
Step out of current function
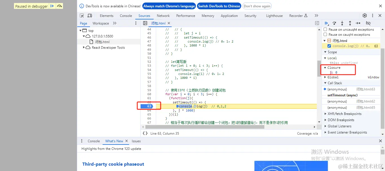pyautogui.click(x=350, y=23)
